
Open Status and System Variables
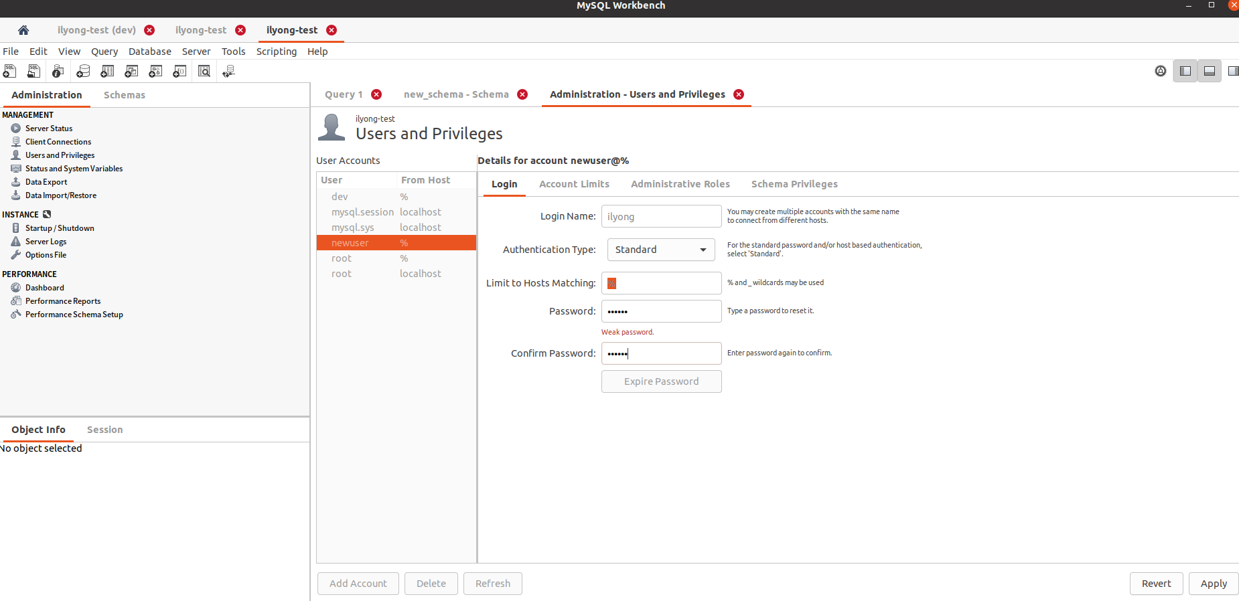coord(74,169)
